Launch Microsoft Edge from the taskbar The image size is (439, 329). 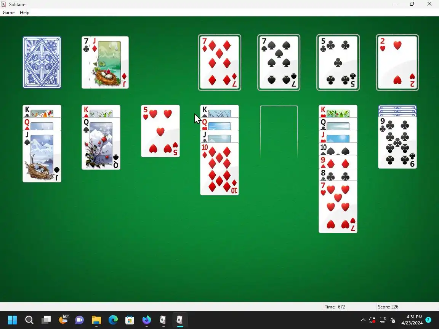tap(113, 320)
